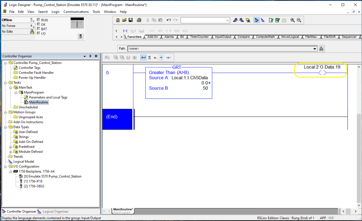The height and width of the screenshot is (221, 362).
Task: Save the project with the floppy disk icon
Action: [131, 20]
